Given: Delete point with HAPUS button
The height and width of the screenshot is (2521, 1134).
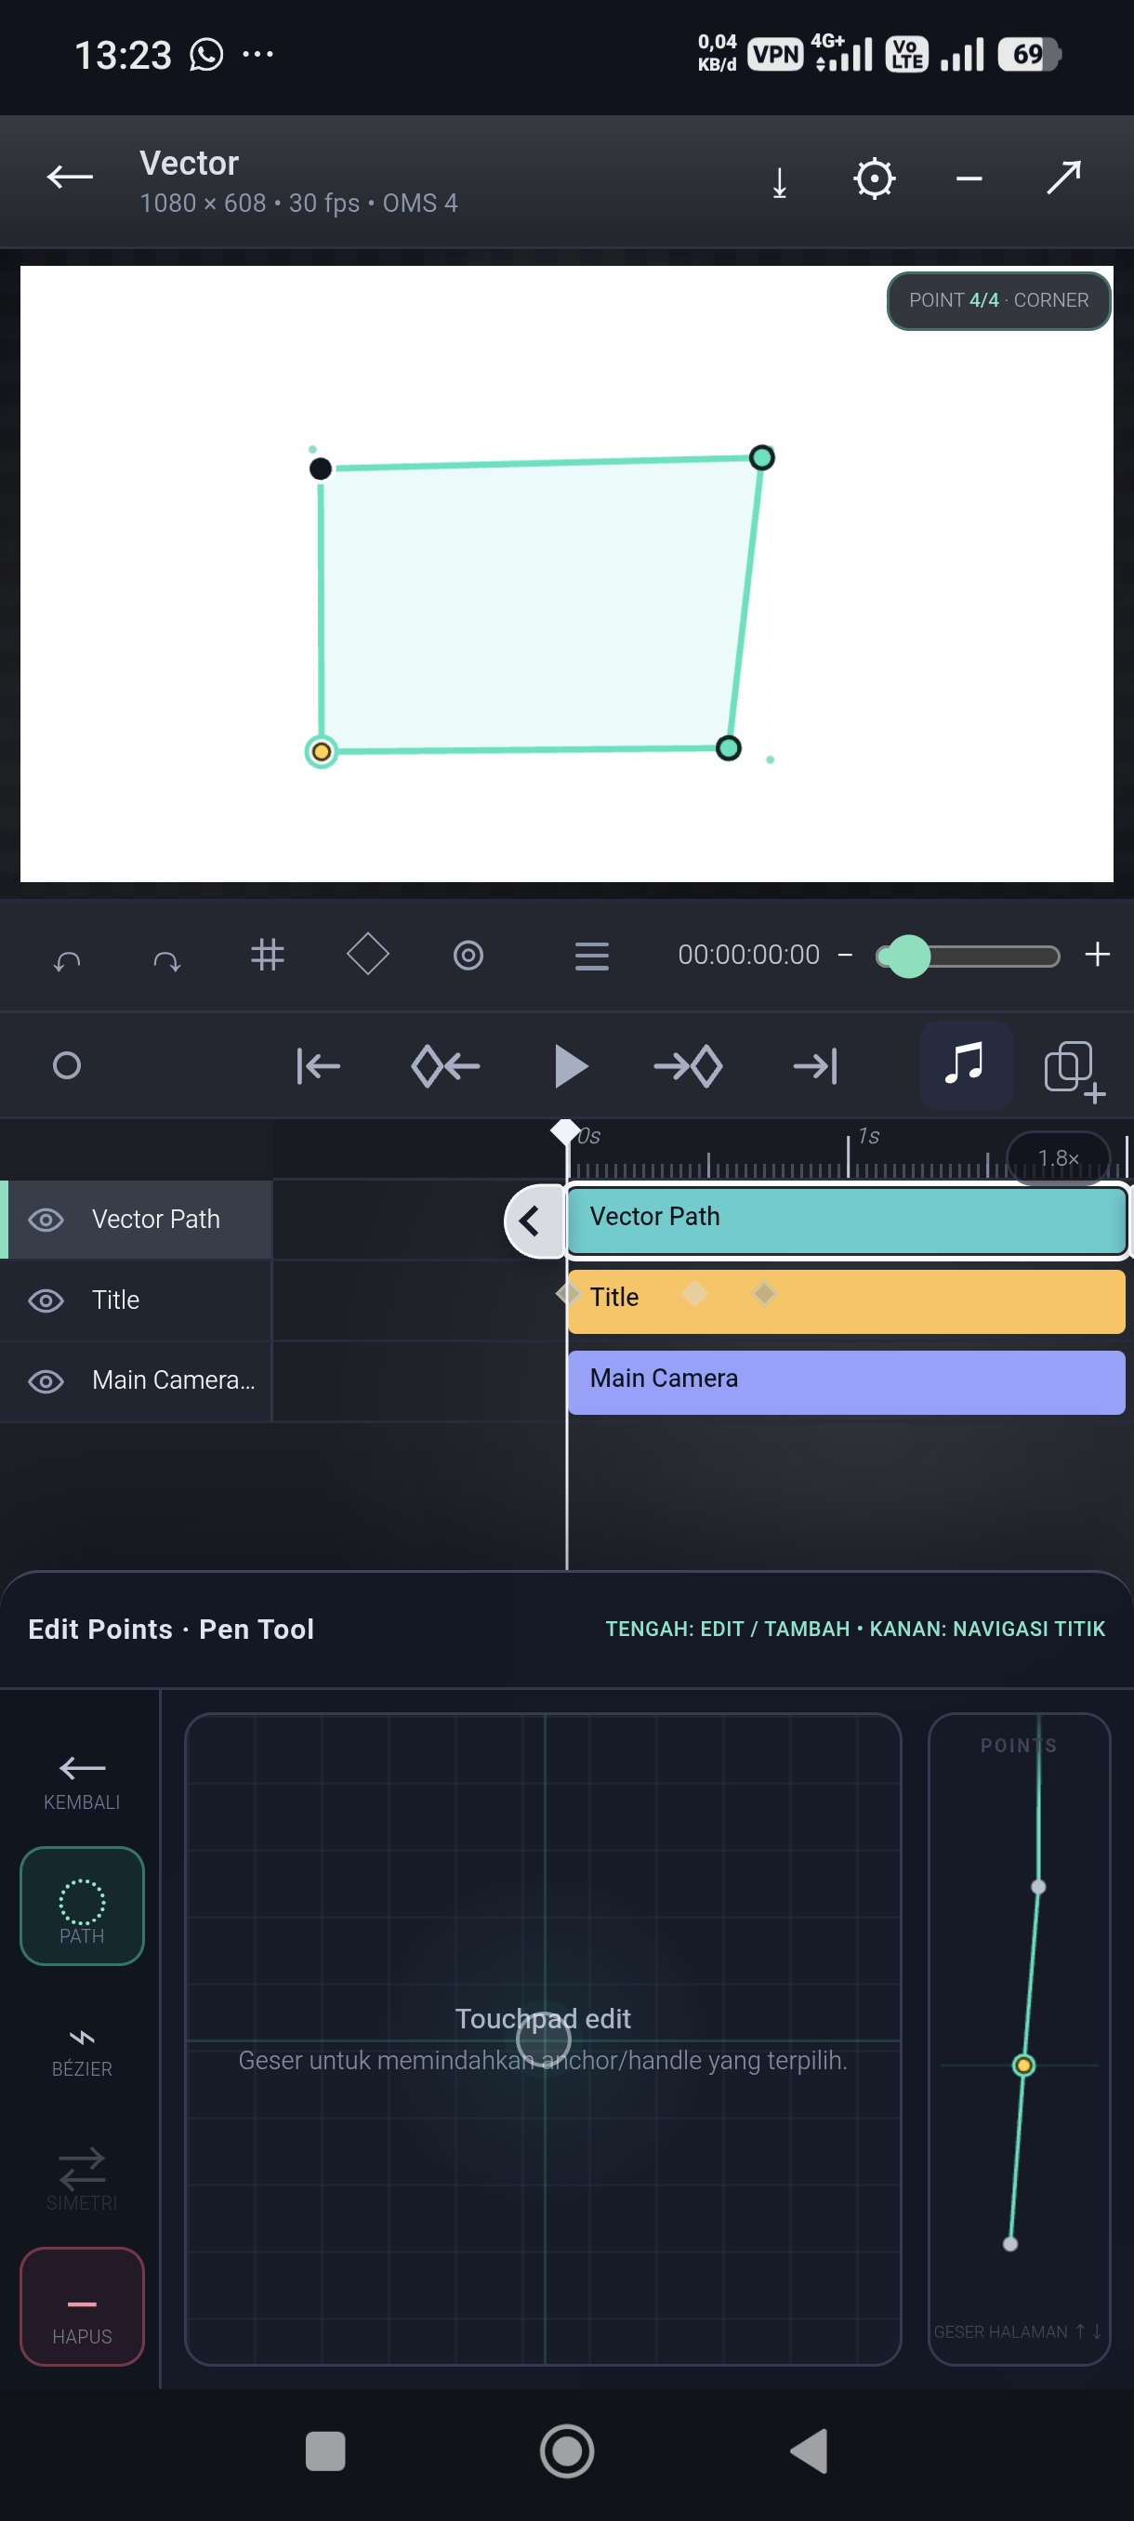Looking at the screenshot, I should (82, 2305).
